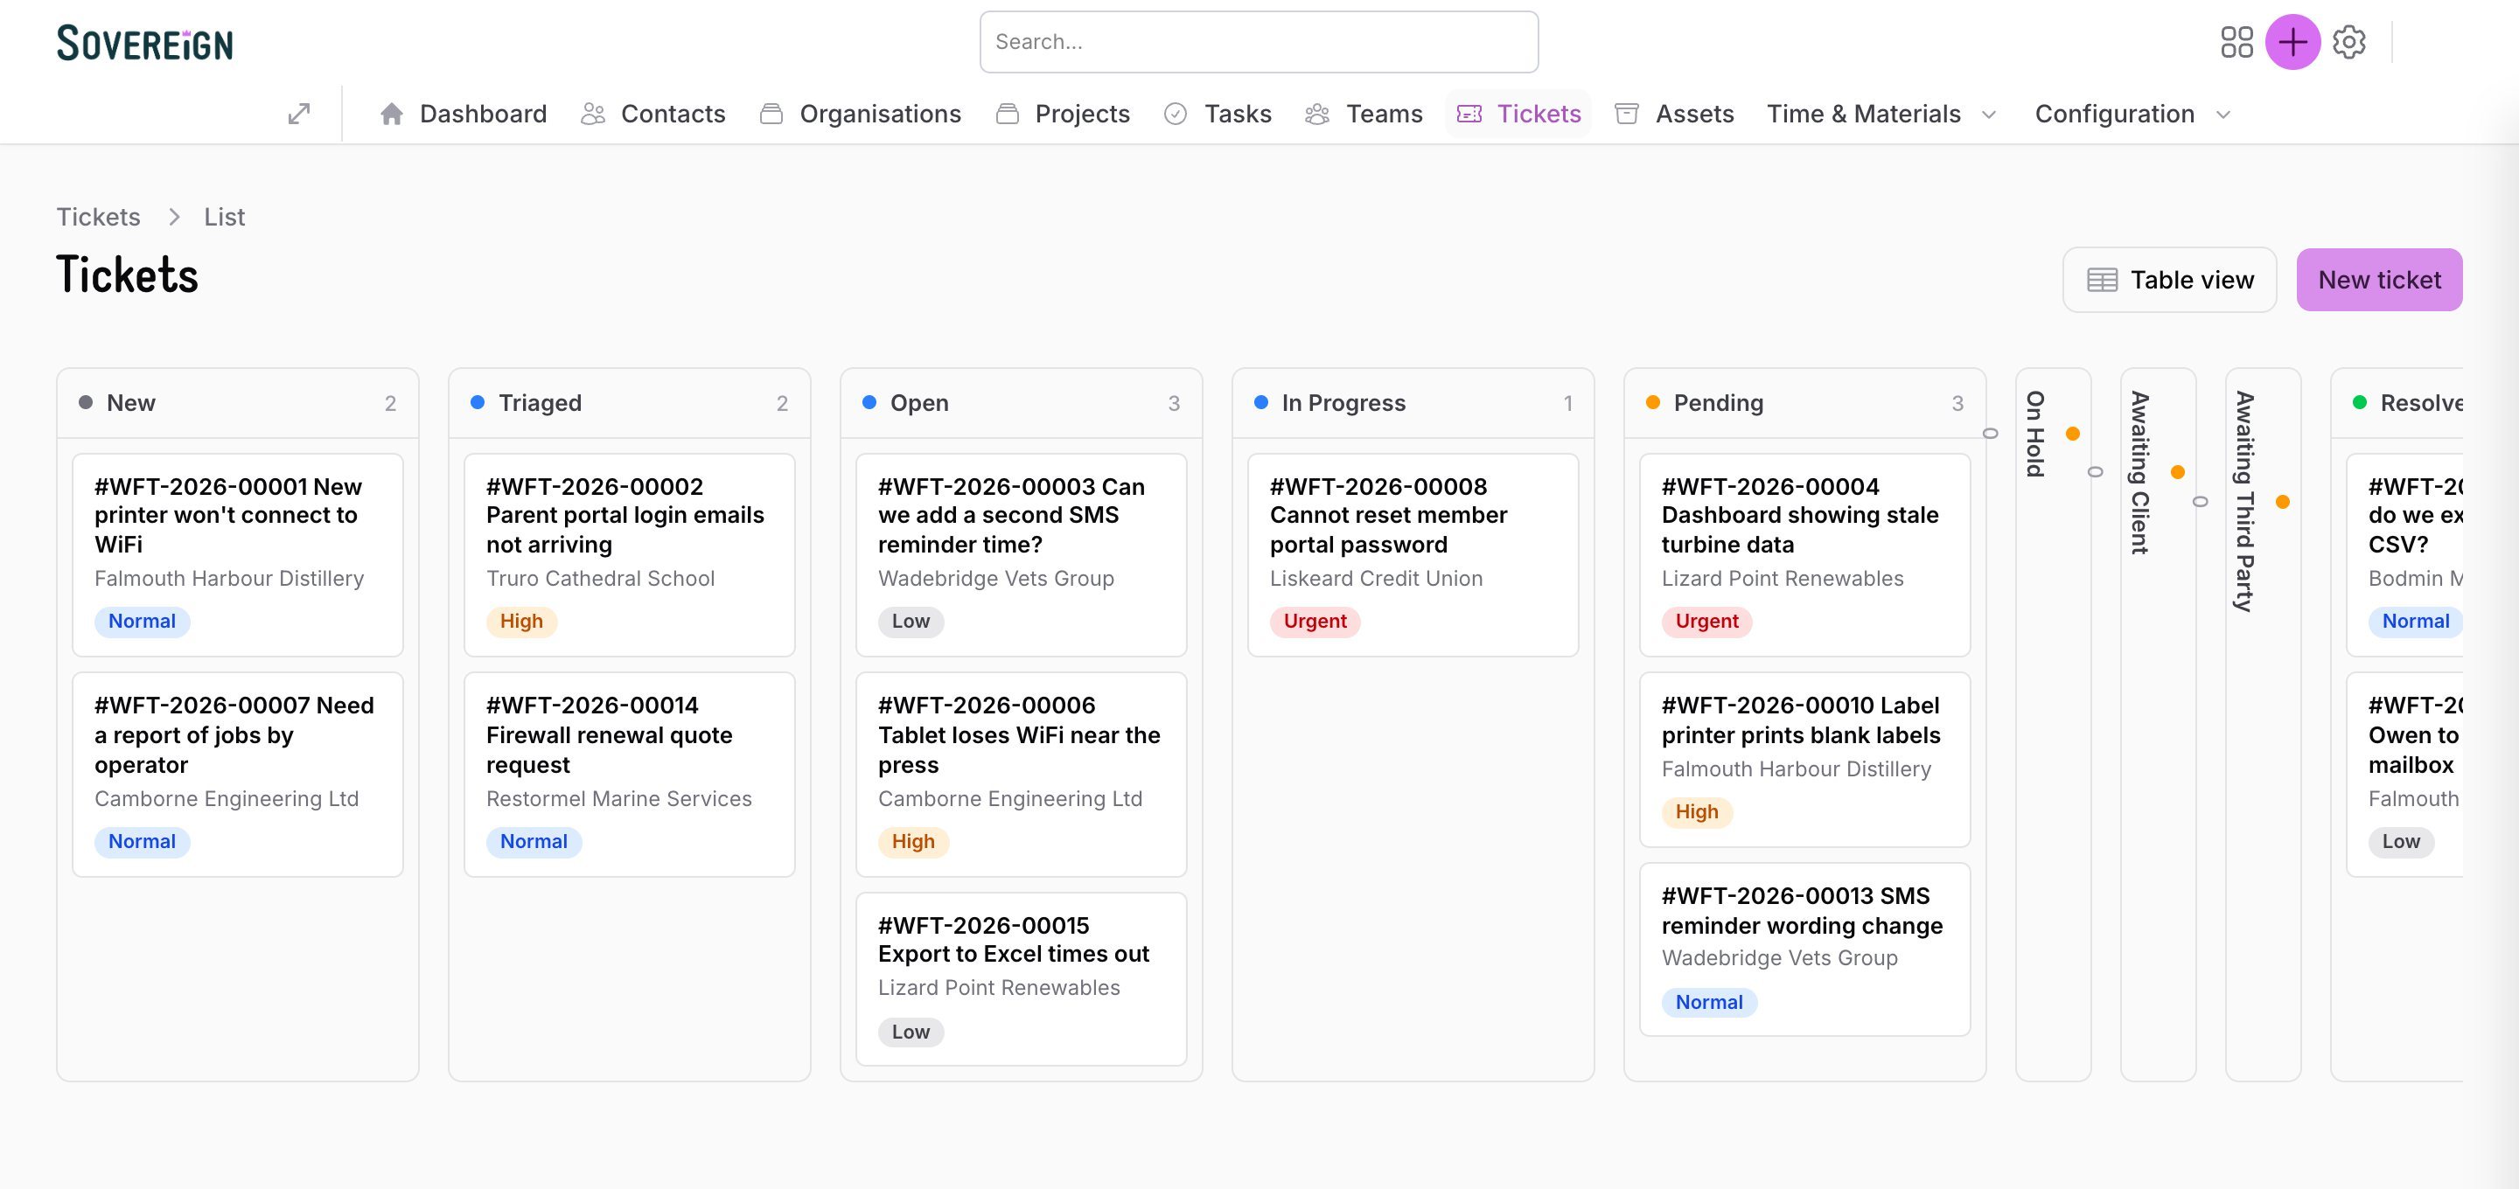Open the Projects section
Screen dimensions: 2519x1189
[x=1062, y=115]
